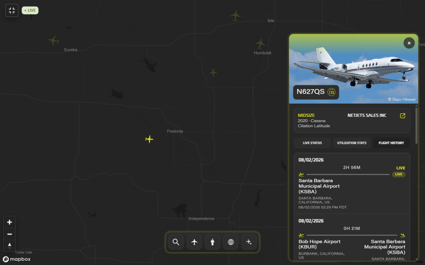Open NetJets operator external link icon
The width and height of the screenshot is (425, 265).
click(x=403, y=116)
